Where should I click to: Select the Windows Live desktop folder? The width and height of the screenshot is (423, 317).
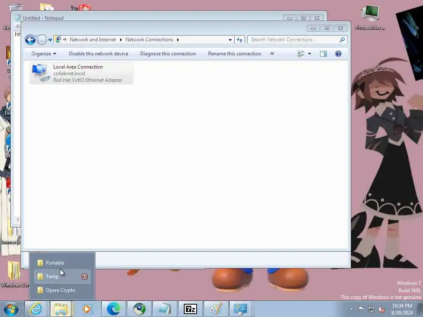14,274
